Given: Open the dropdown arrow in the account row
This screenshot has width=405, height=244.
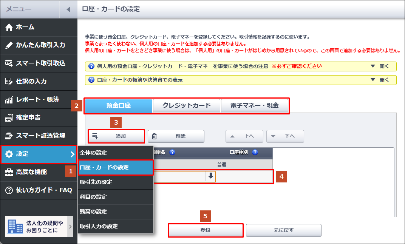Looking at the screenshot, I should pos(210,176).
